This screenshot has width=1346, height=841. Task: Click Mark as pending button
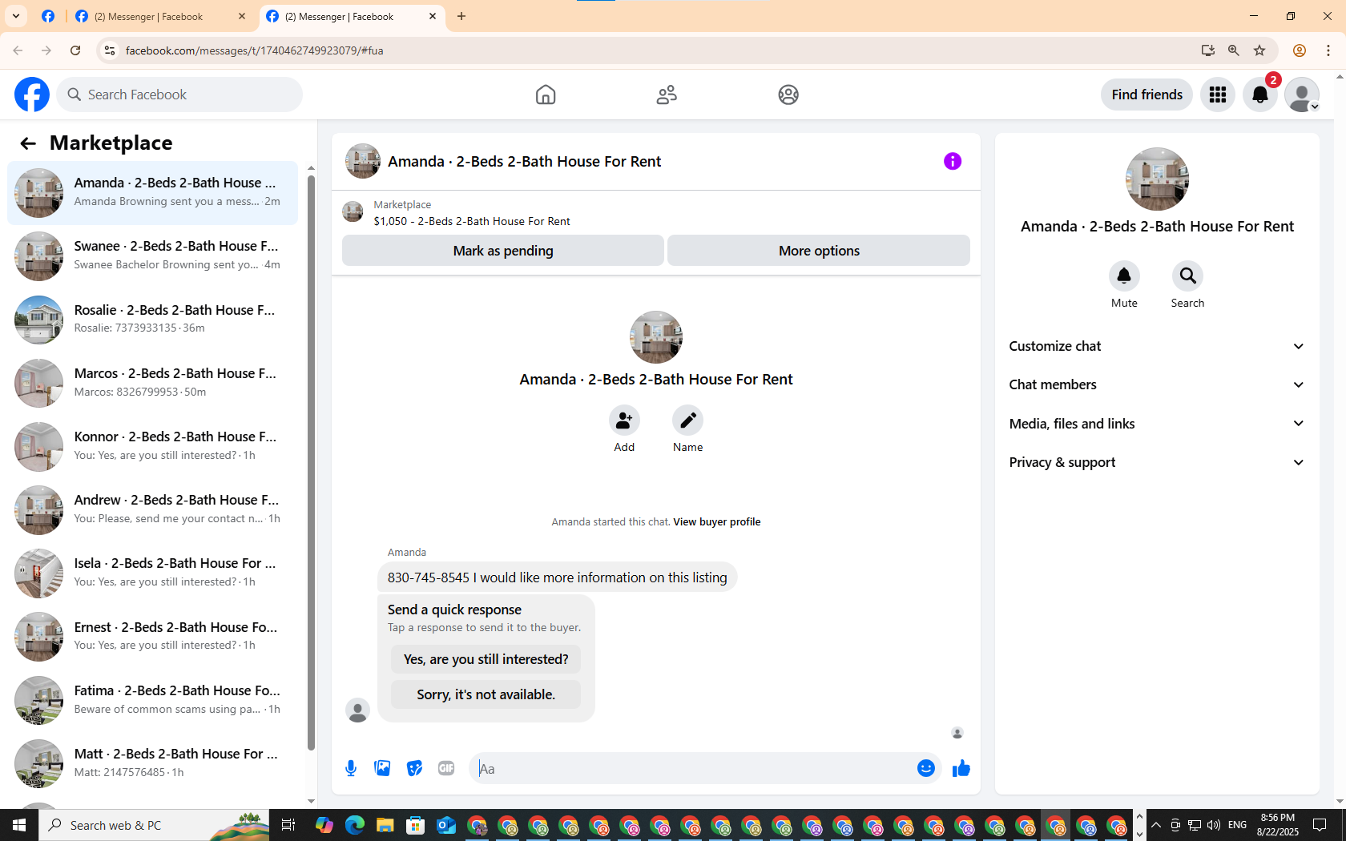(x=503, y=251)
